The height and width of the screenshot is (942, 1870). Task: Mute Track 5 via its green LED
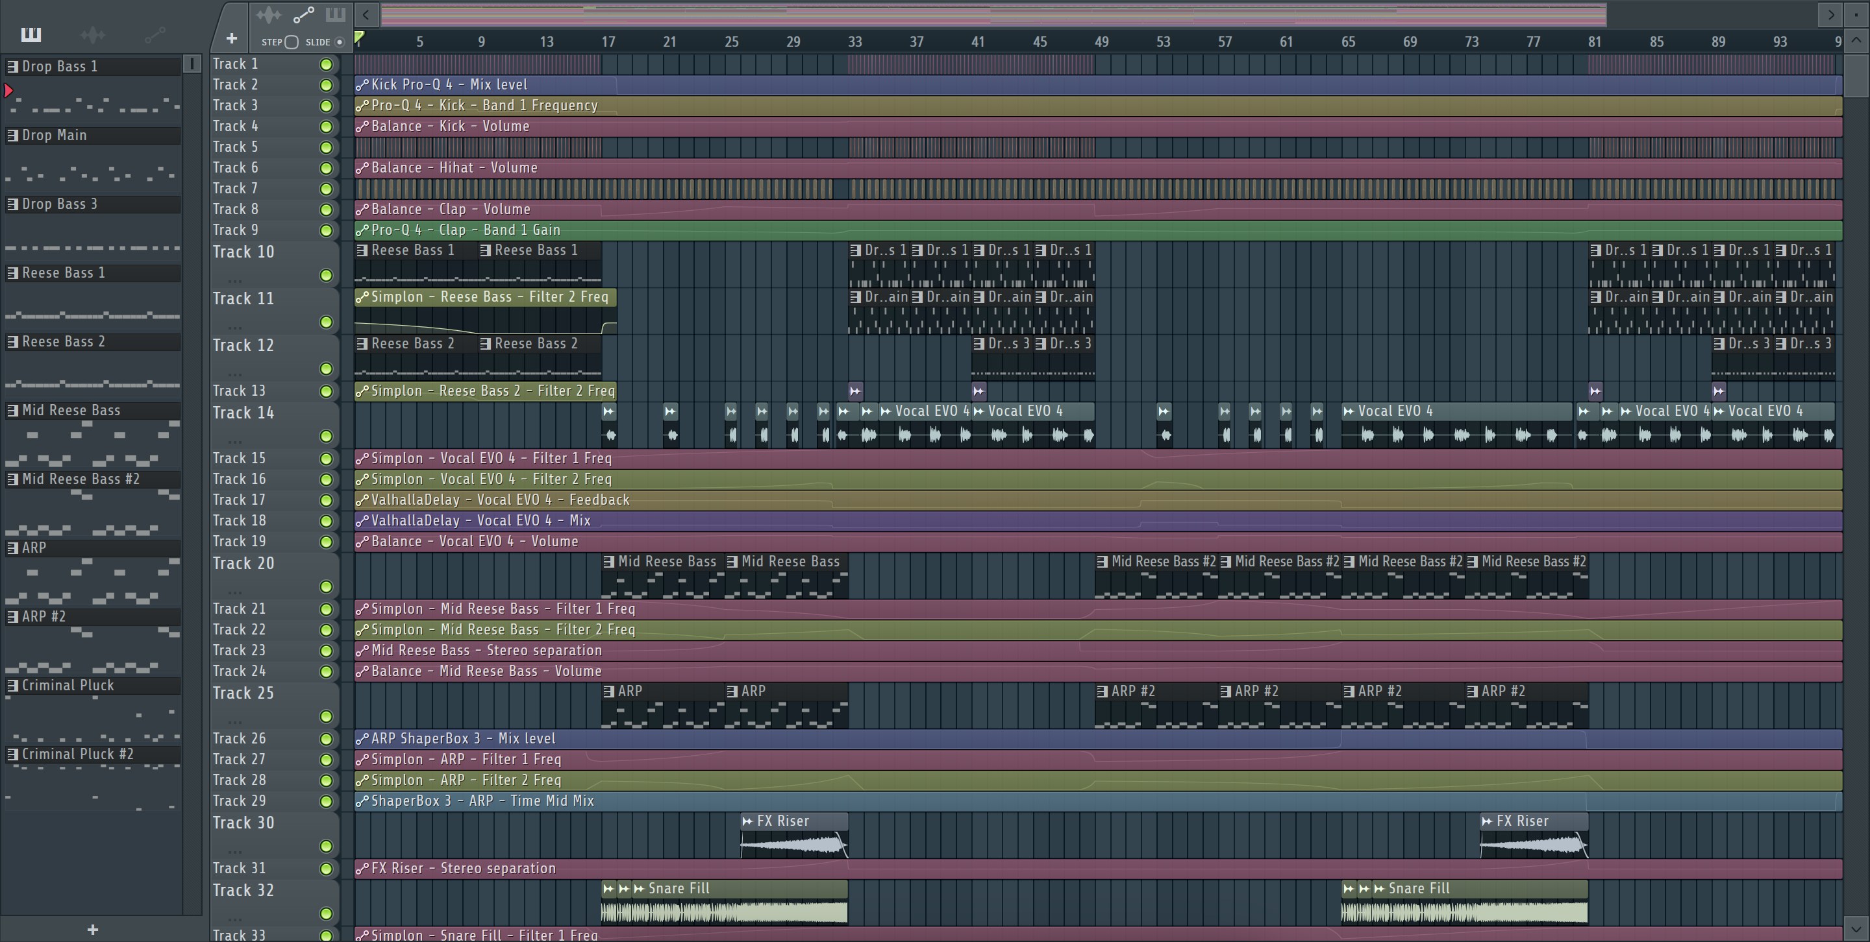[327, 147]
